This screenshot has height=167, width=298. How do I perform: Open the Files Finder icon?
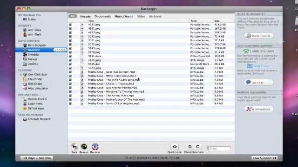[x=25, y=79]
